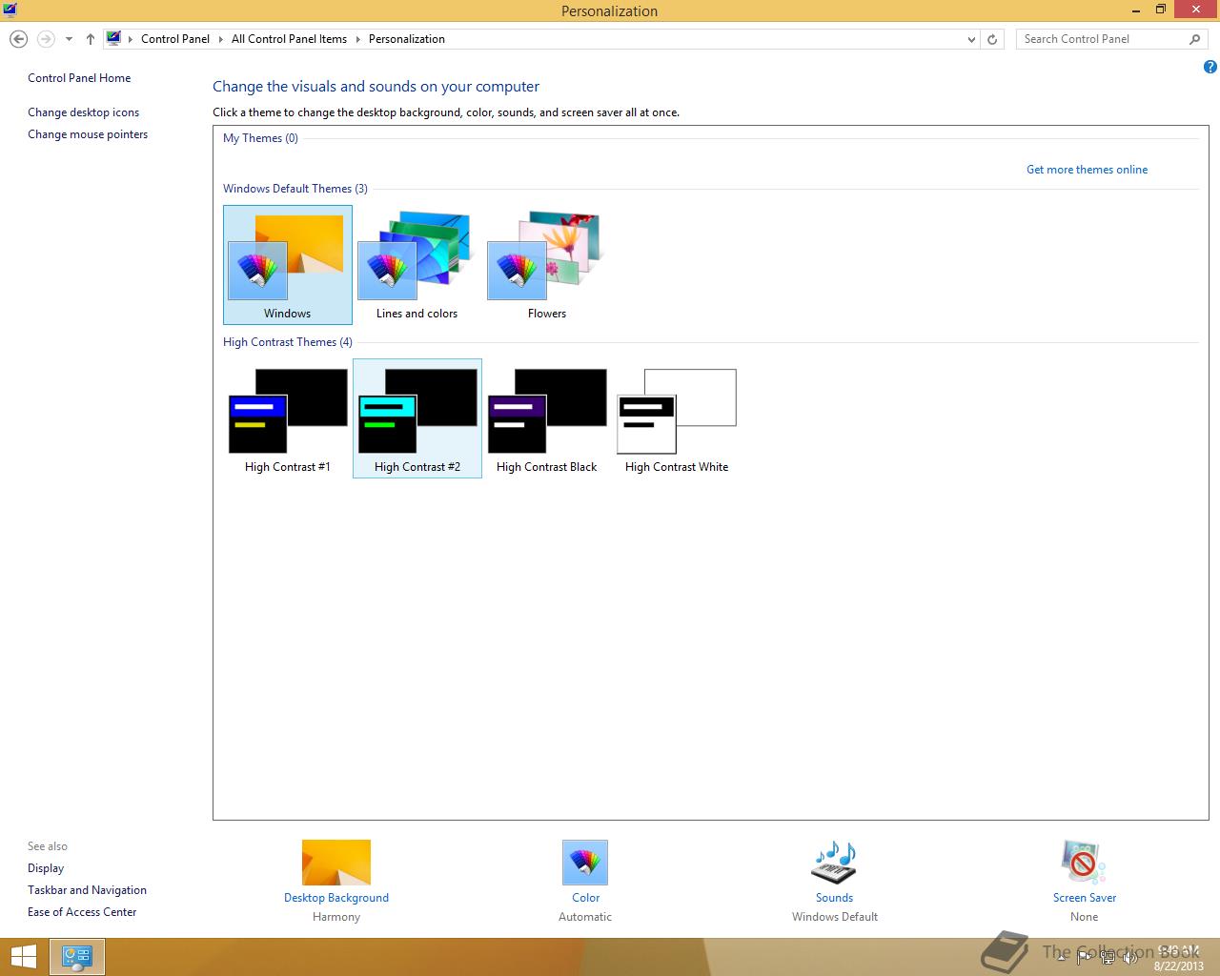
Task: Open the address bar history dropdown
Action: 971,39
